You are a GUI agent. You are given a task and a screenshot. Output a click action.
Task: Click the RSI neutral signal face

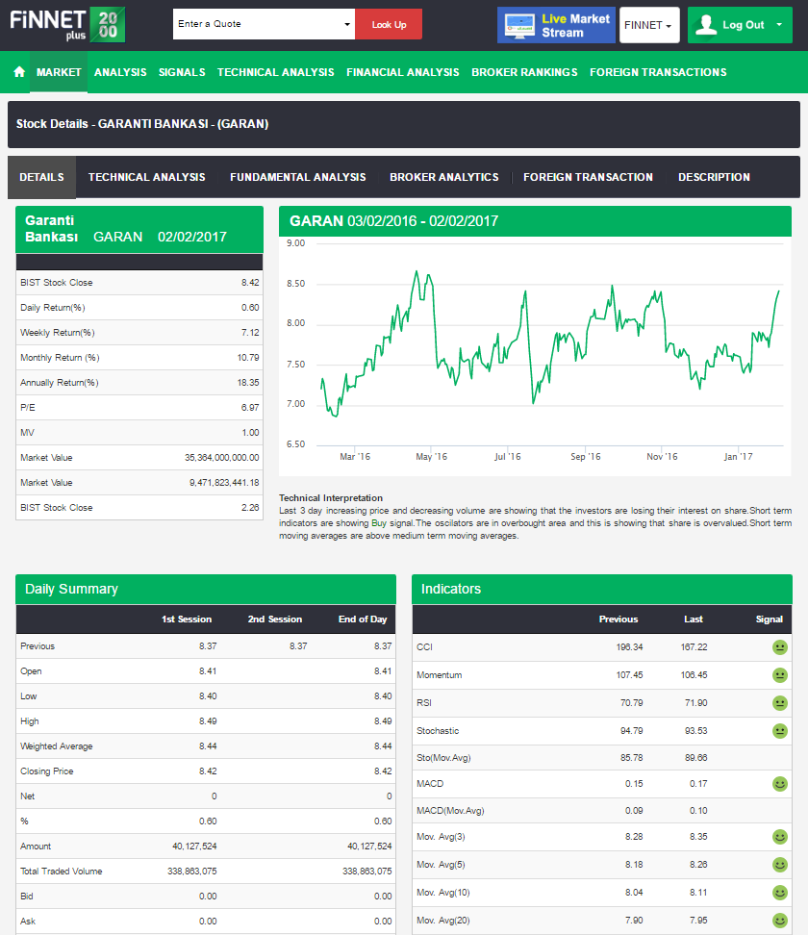tap(779, 703)
